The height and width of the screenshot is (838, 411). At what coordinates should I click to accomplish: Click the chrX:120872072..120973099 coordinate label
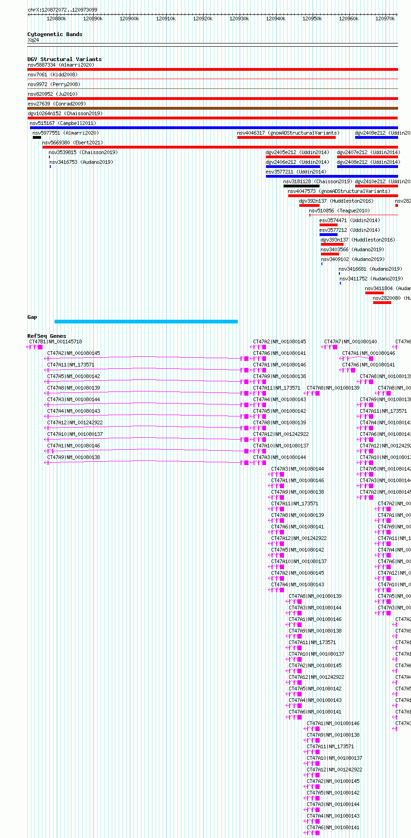pos(62,10)
